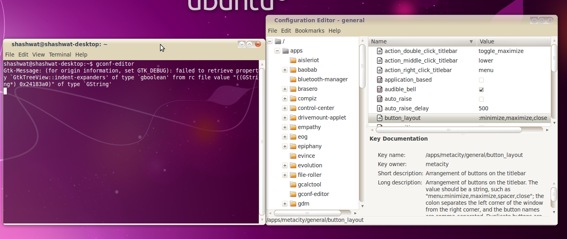Collapse the root tree node
567x239 pixels.
[270, 41]
